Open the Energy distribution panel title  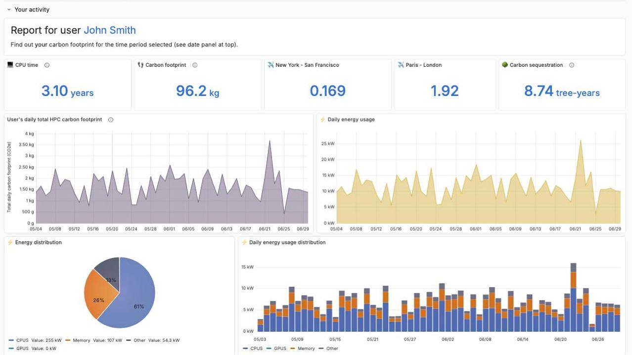click(39, 242)
